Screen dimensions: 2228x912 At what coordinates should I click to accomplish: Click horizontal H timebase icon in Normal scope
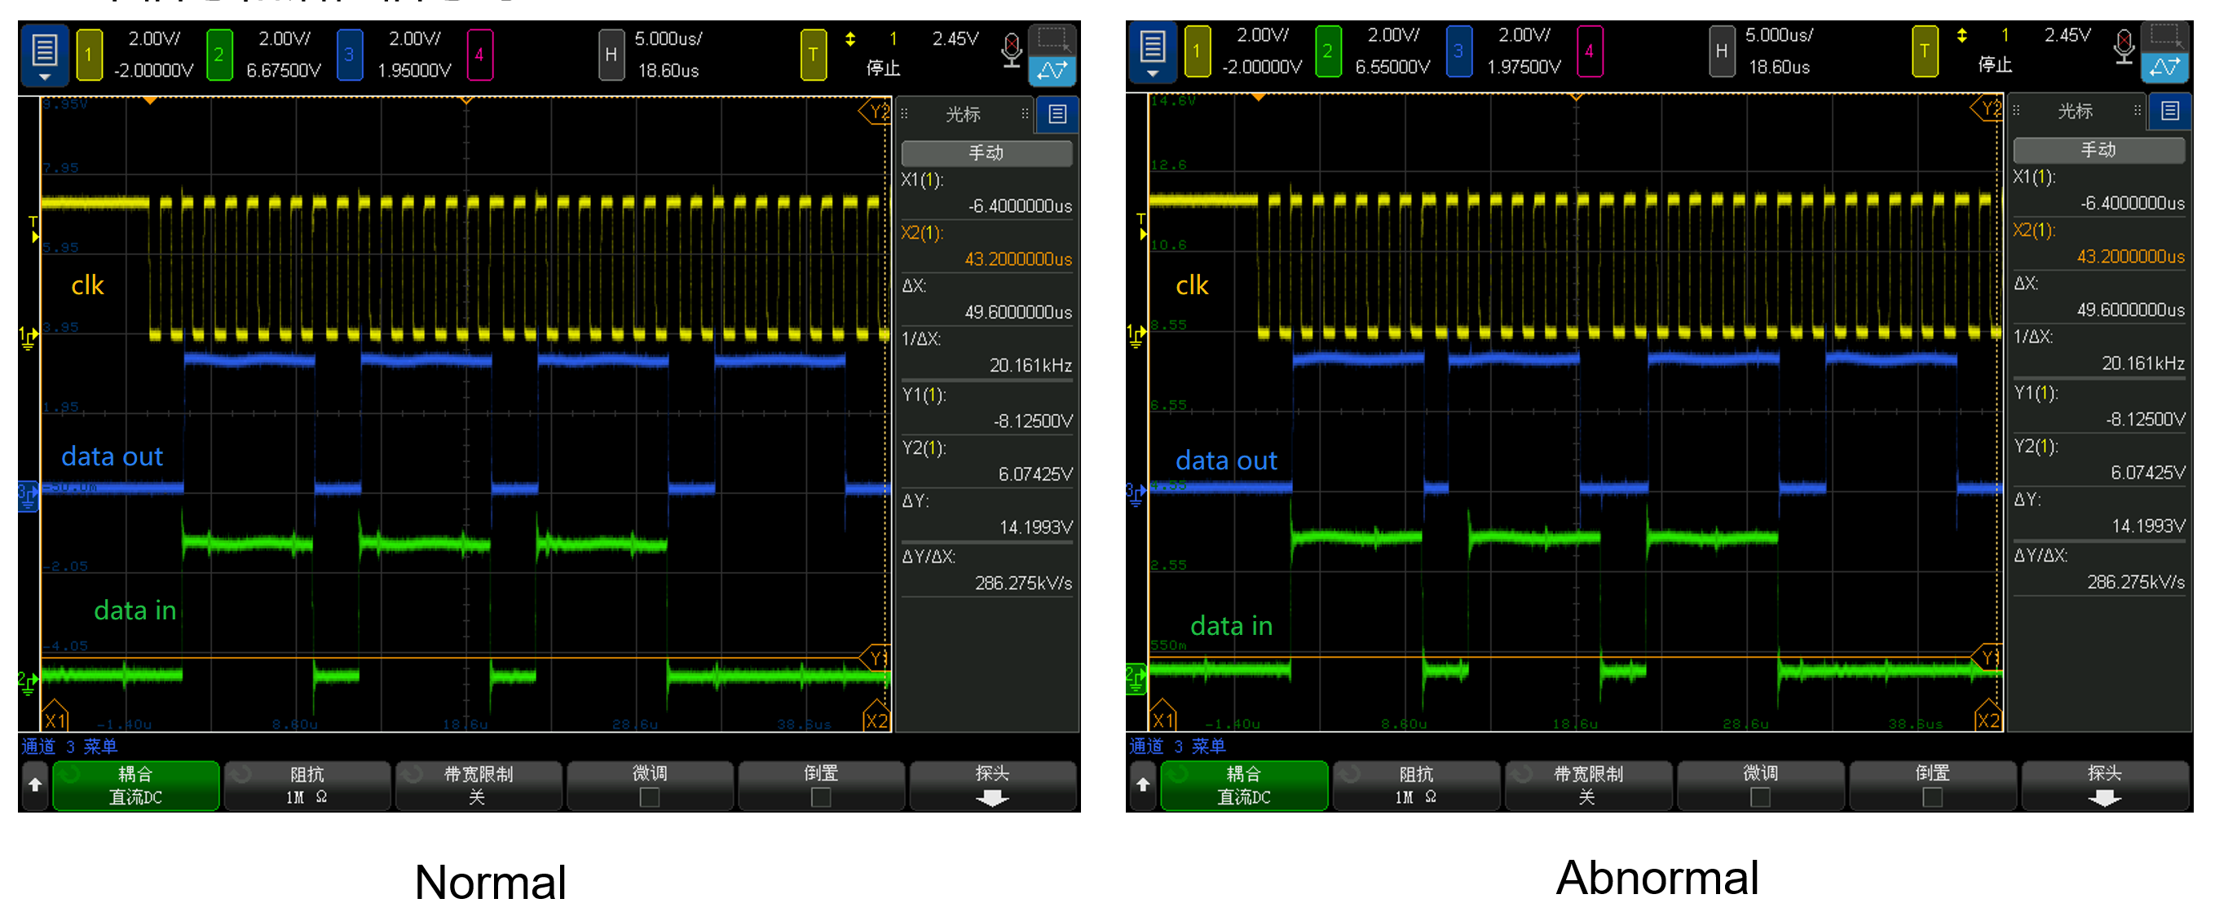point(611,55)
